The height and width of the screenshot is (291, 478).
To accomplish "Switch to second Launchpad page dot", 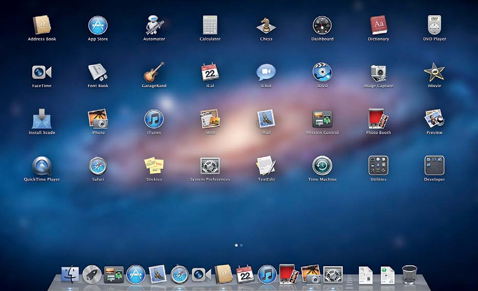I will [242, 245].
